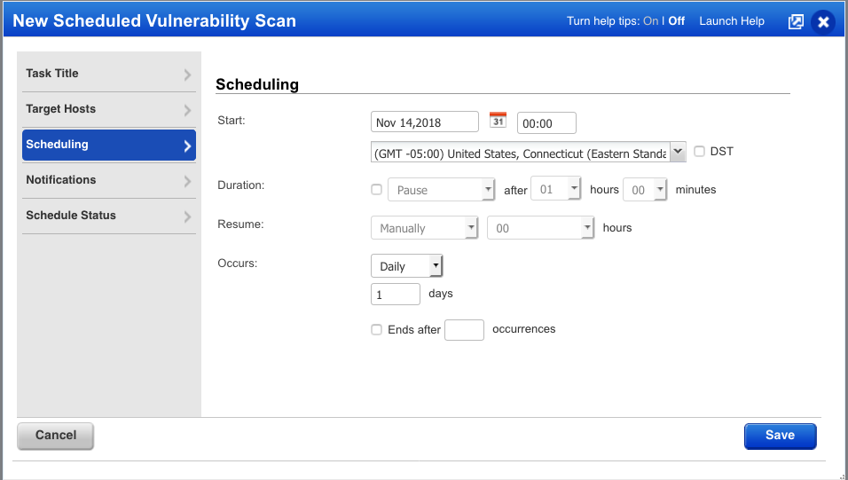Screen dimensions: 848x480
Task: Open the Resume hours dropdown
Action: click(541, 228)
